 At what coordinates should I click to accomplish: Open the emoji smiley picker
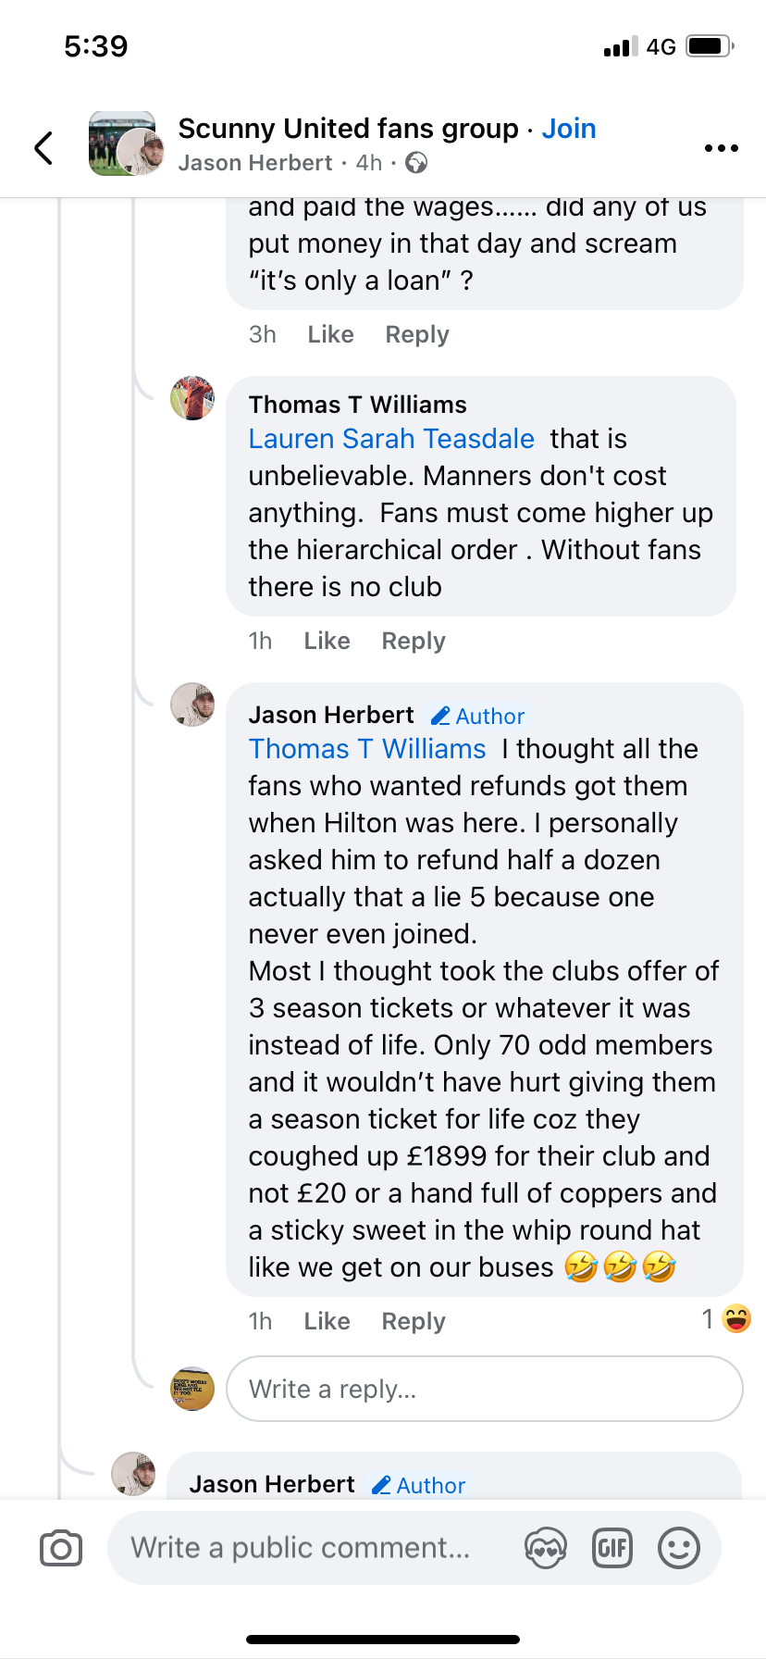pos(679,1548)
